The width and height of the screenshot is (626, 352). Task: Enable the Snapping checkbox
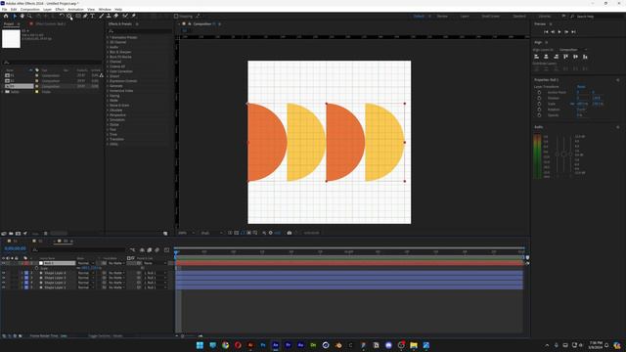click(176, 16)
